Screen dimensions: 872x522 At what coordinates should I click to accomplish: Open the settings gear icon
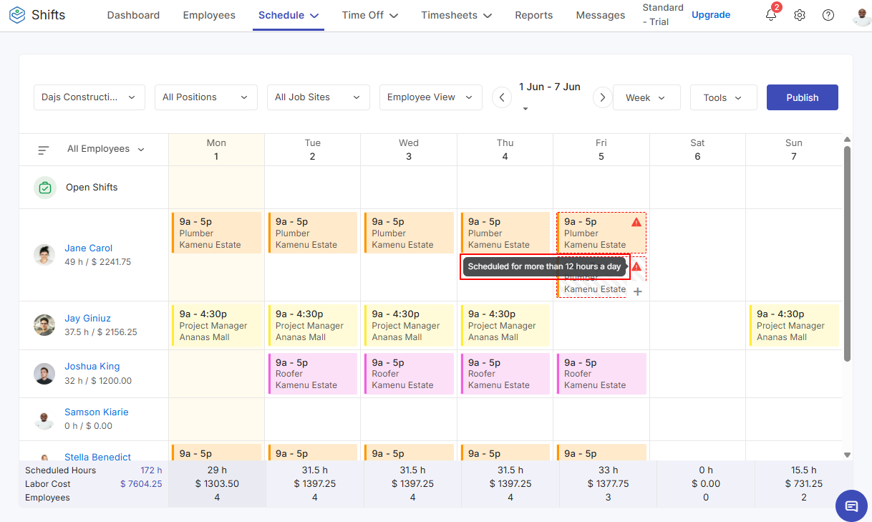[x=800, y=15]
